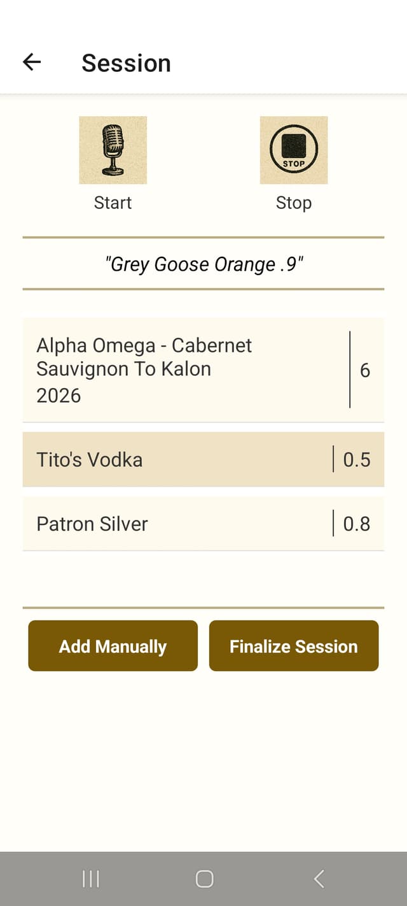Tap the 2026 vintage text

point(59,396)
